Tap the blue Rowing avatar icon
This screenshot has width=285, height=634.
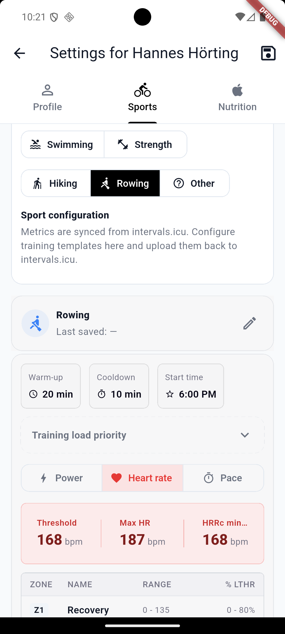[35, 323]
